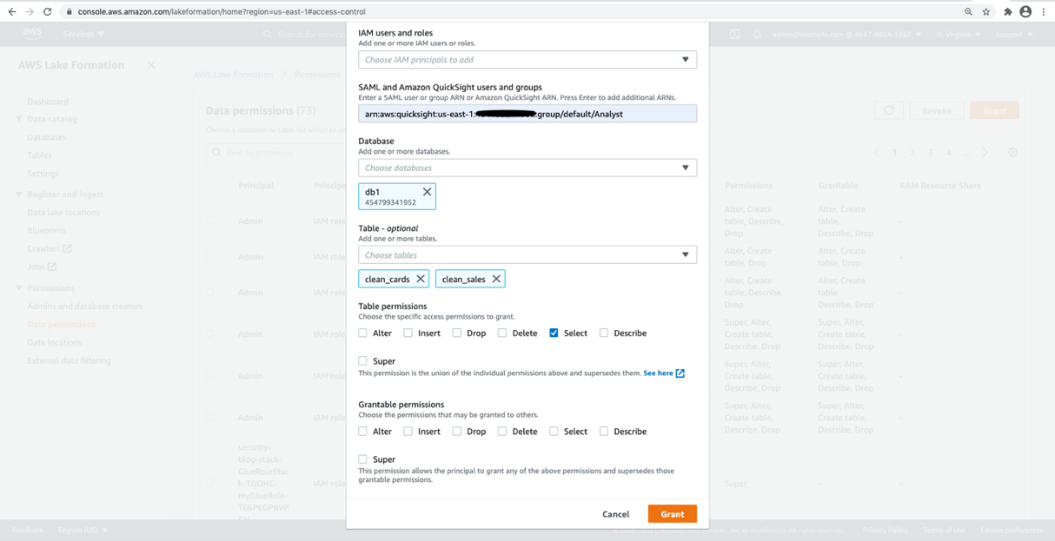Click the zoom magnifier icon in address bar
1055x541 pixels.
tap(968, 11)
